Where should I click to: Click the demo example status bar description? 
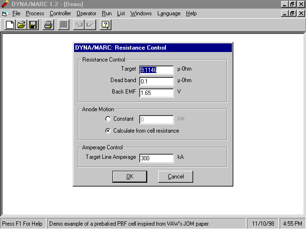pos(129,224)
